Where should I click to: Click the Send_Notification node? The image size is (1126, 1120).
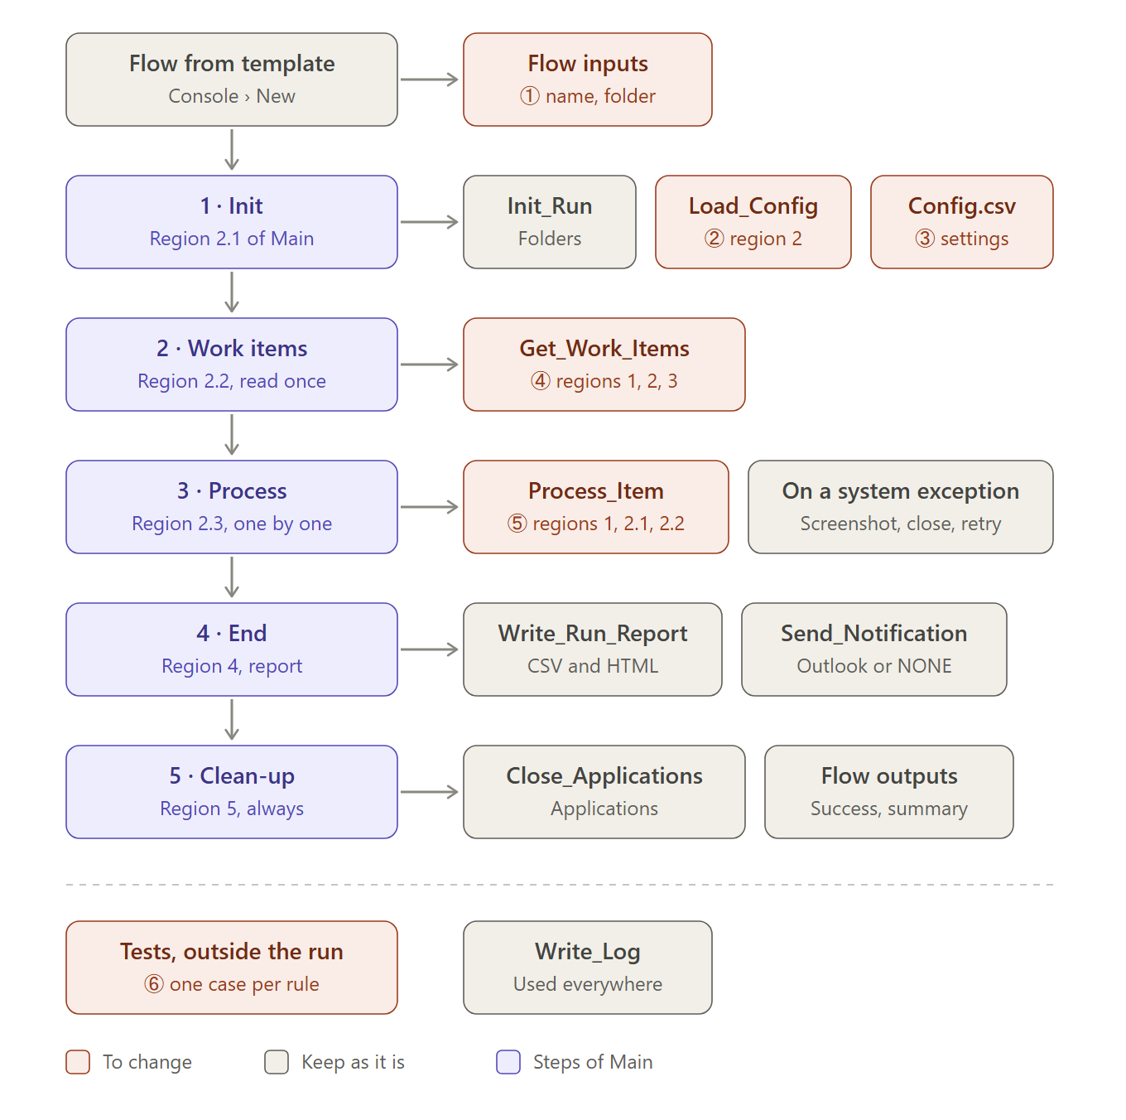click(x=874, y=649)
